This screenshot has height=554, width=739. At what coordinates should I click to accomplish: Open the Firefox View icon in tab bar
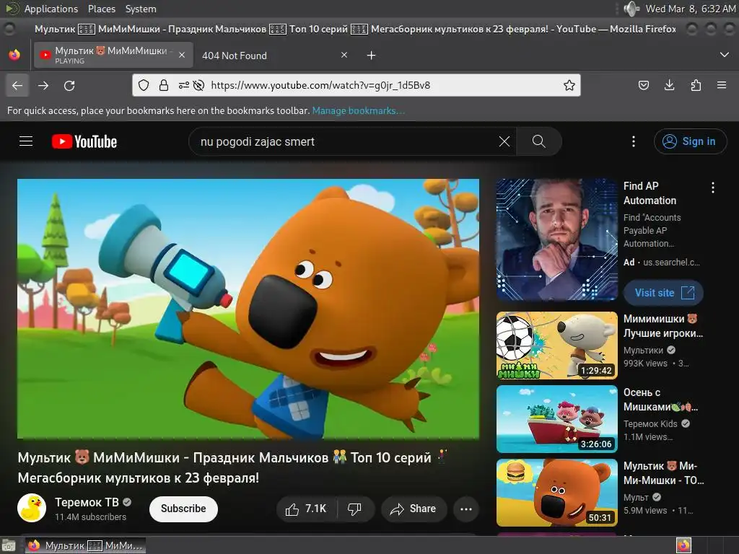[x=14, y=55]
